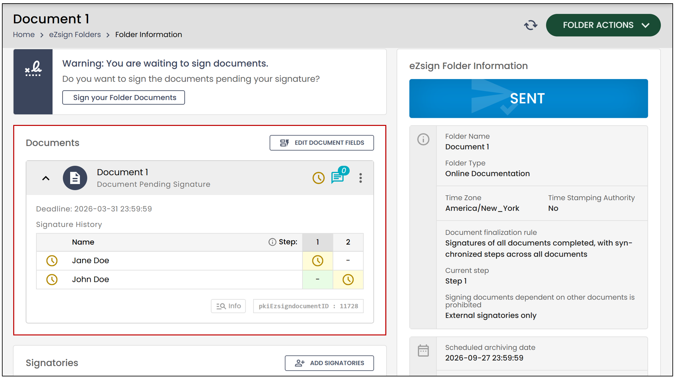Click the Add Signatories button
The image size is (675, 379).
(x=329, y=363)
